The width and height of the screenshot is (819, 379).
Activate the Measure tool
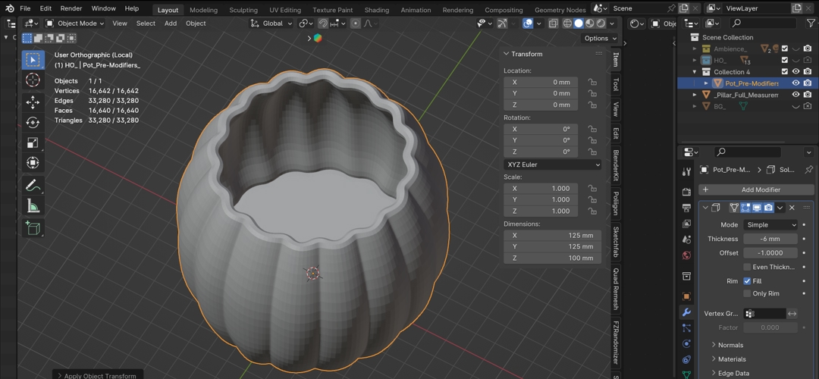click(33, 206)
